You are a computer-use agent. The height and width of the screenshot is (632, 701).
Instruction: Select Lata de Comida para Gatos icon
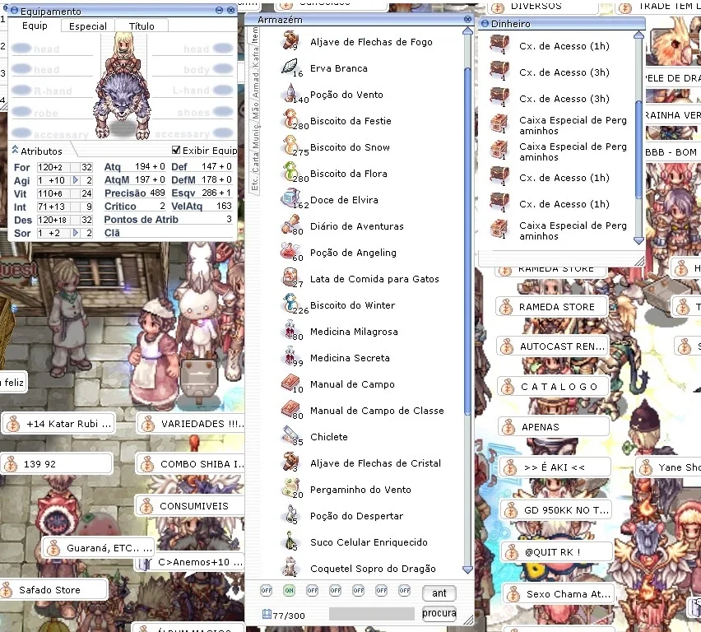(x=290, y=277)
